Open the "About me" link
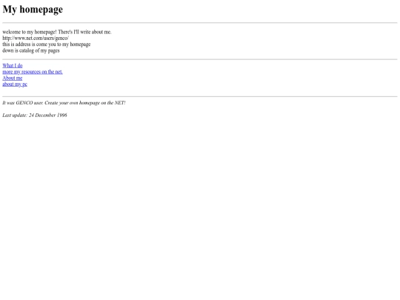Viewport: 400px width, 300px height. click(x=13, y=78)
